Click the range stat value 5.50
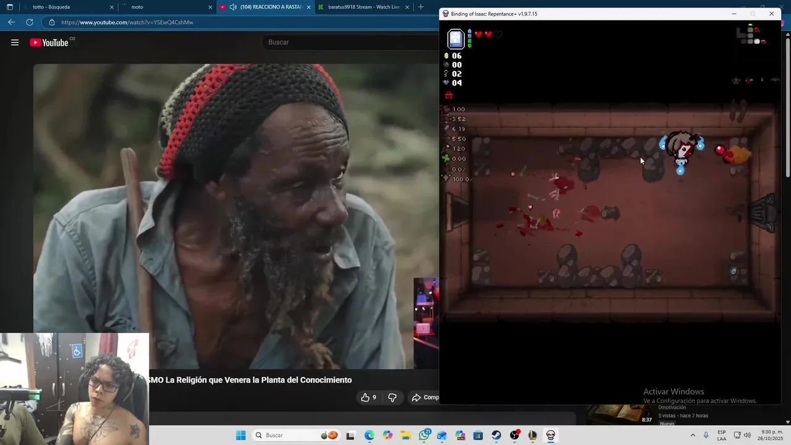The width and height of the screenshot is (791, 445). pyautogui.click(x=459, y=139)
